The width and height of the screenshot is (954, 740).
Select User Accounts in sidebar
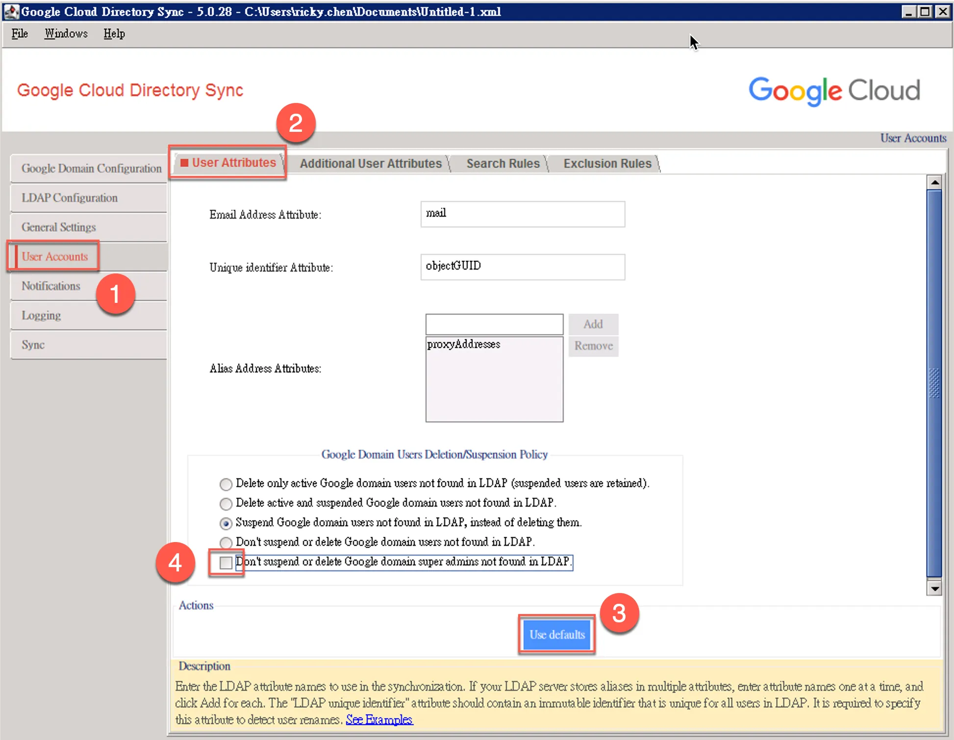[x=89, y=257]
